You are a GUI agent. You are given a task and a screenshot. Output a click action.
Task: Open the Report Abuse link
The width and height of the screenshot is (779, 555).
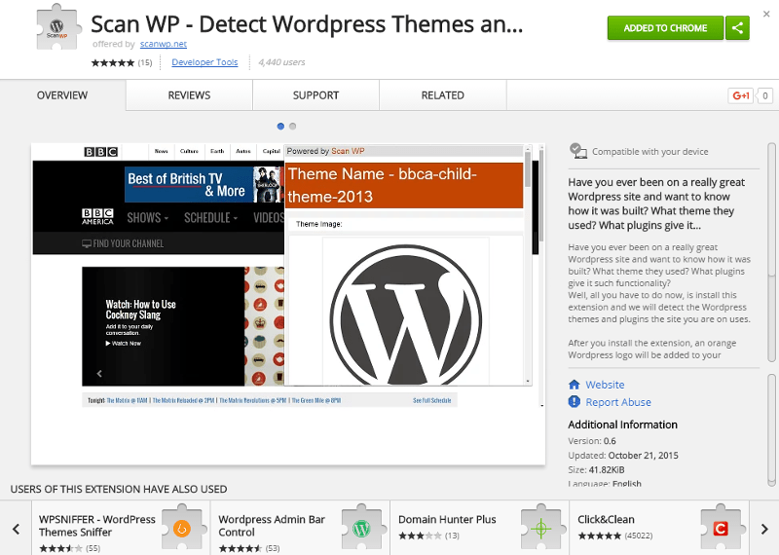(618, 402)
